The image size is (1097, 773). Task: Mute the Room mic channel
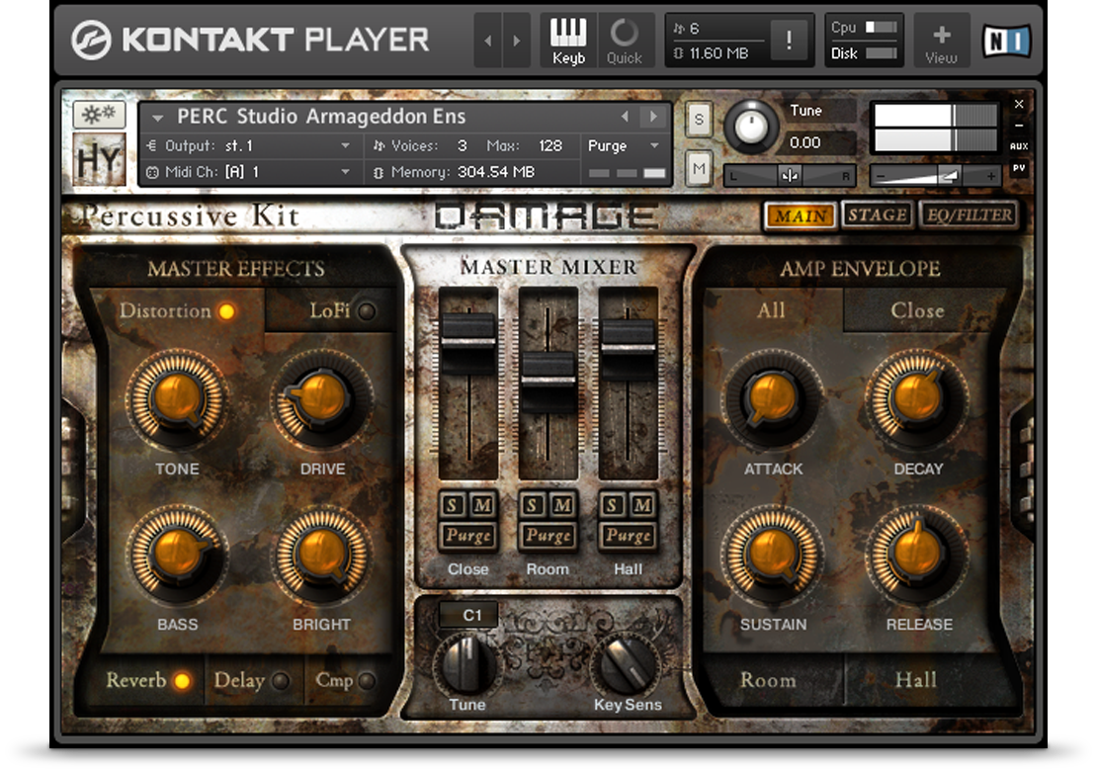coord(561,505)
